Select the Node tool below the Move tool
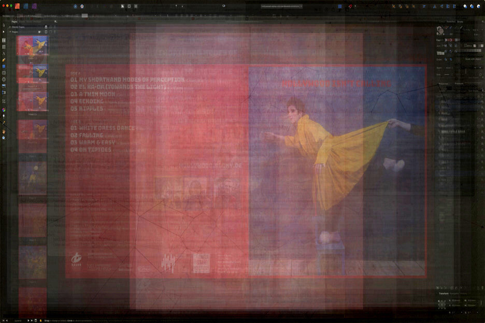485x323 pixels. pos(4,32)
